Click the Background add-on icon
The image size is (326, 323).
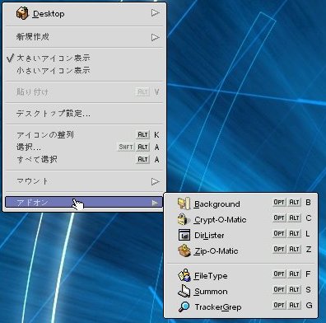[x=184, y=204]
